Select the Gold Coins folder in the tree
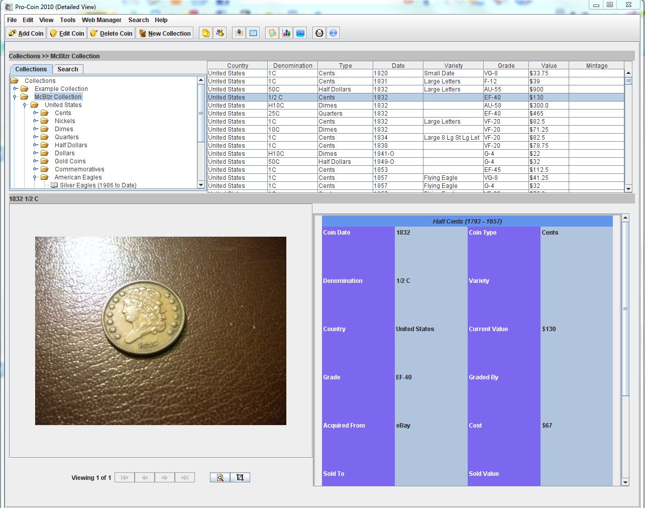Screen dimensions: 645x508 click(70, 161)
